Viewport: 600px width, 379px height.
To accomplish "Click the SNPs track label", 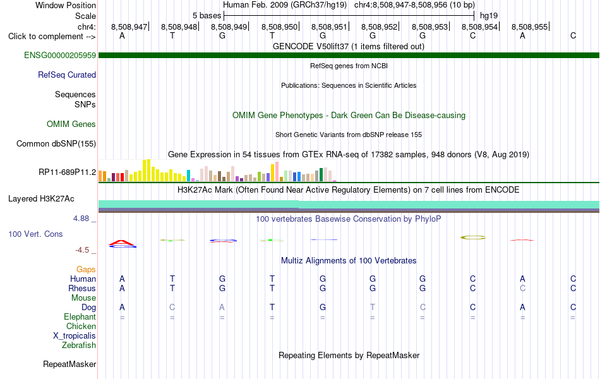I will 85,104.
